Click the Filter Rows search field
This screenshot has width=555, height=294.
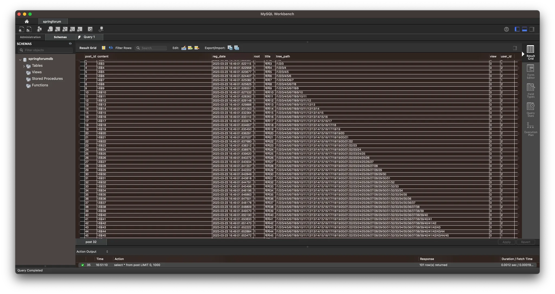pos(152,48)
